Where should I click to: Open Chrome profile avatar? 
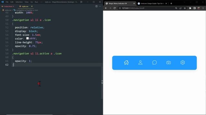tap(199, 8)
